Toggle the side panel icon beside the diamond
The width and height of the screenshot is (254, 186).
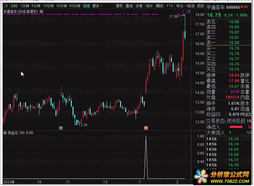pos(188,12)
